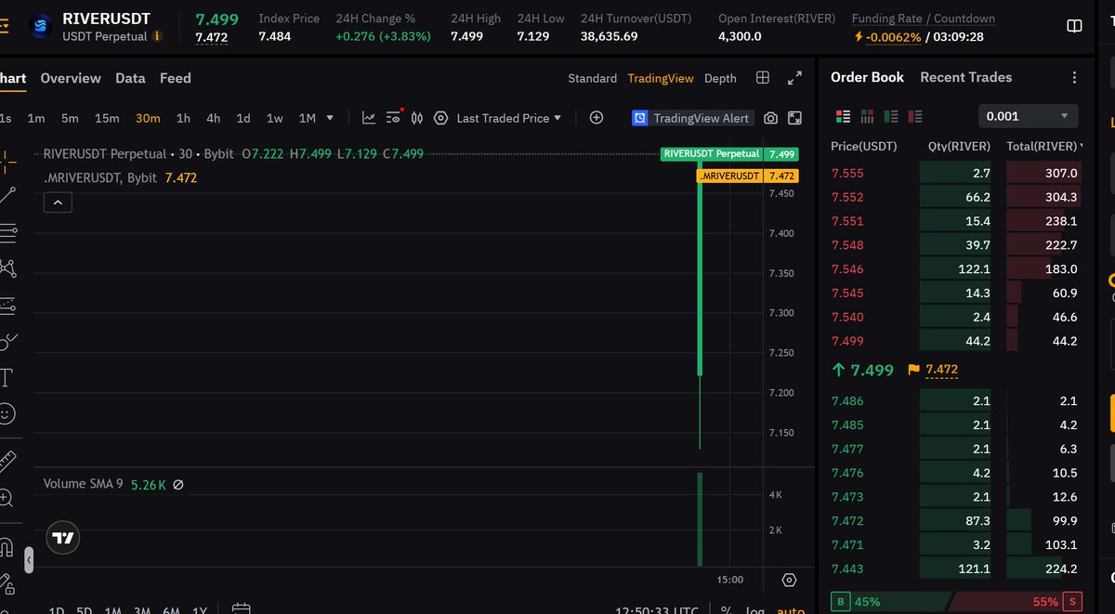The width and height of the screenshot is (1115, 614).
Task: Switch to the Overview tab
Action: click(71, 78)
